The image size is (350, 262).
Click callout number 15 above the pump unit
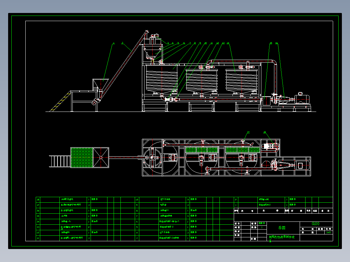coord(271,43)
